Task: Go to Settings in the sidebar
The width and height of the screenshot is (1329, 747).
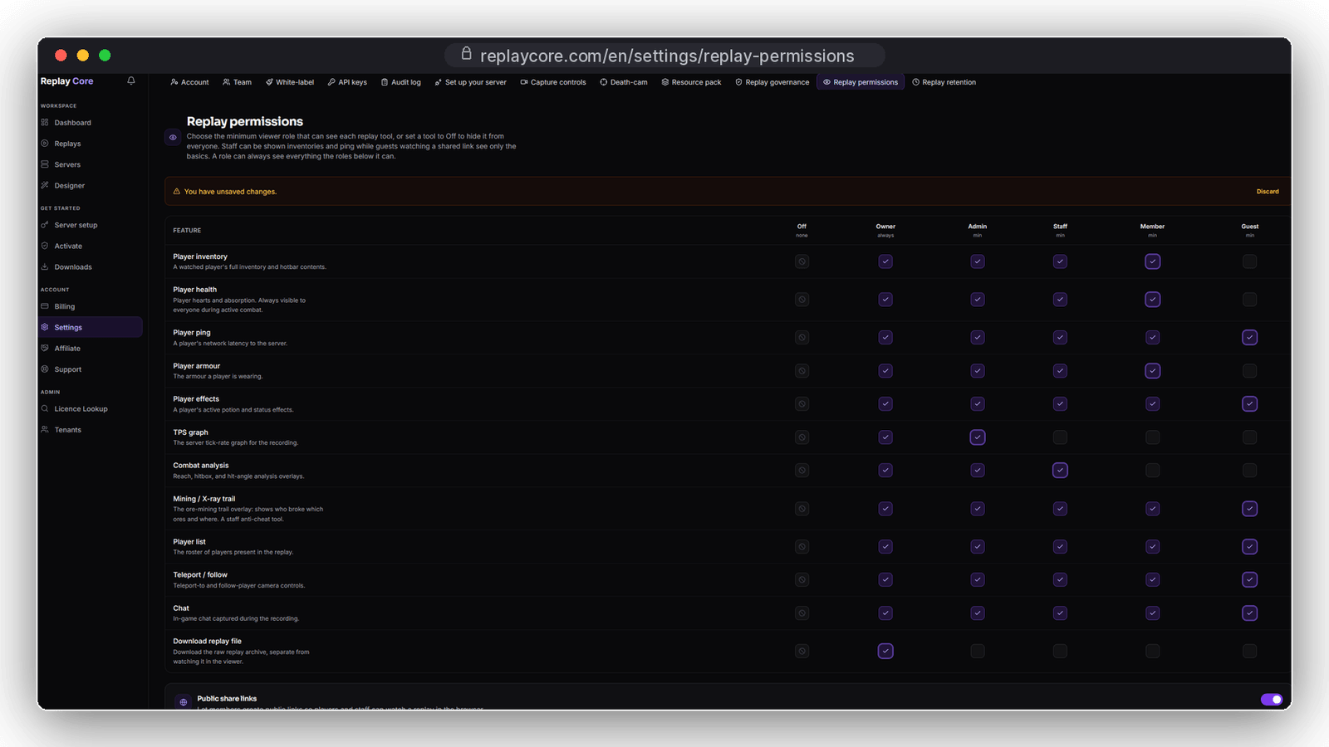Action: [x=90, y=327]
